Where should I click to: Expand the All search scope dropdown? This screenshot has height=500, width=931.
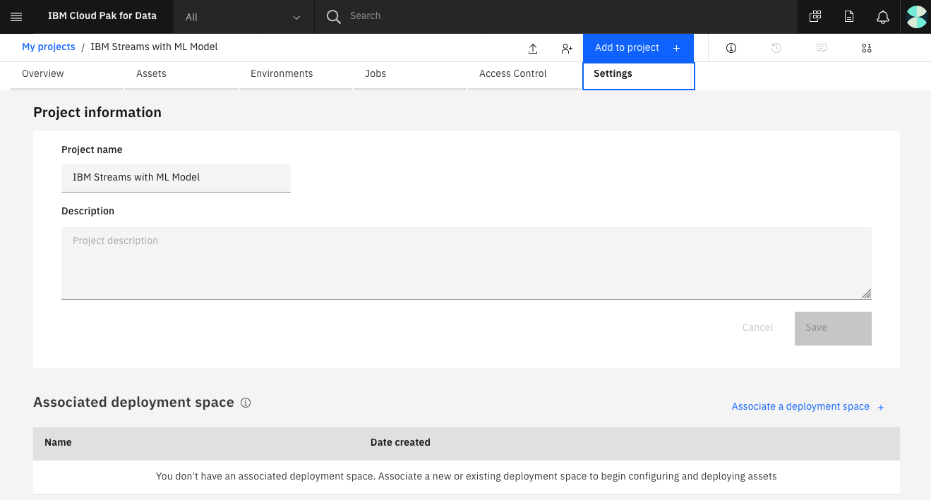244,17
